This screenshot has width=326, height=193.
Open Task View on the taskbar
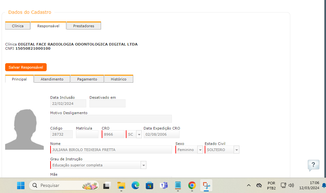point(107,185)
